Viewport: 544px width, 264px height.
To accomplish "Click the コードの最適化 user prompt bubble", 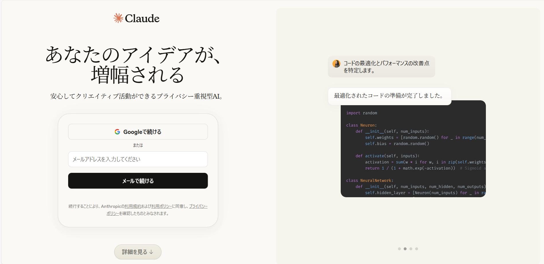I will tap(381, 67).
